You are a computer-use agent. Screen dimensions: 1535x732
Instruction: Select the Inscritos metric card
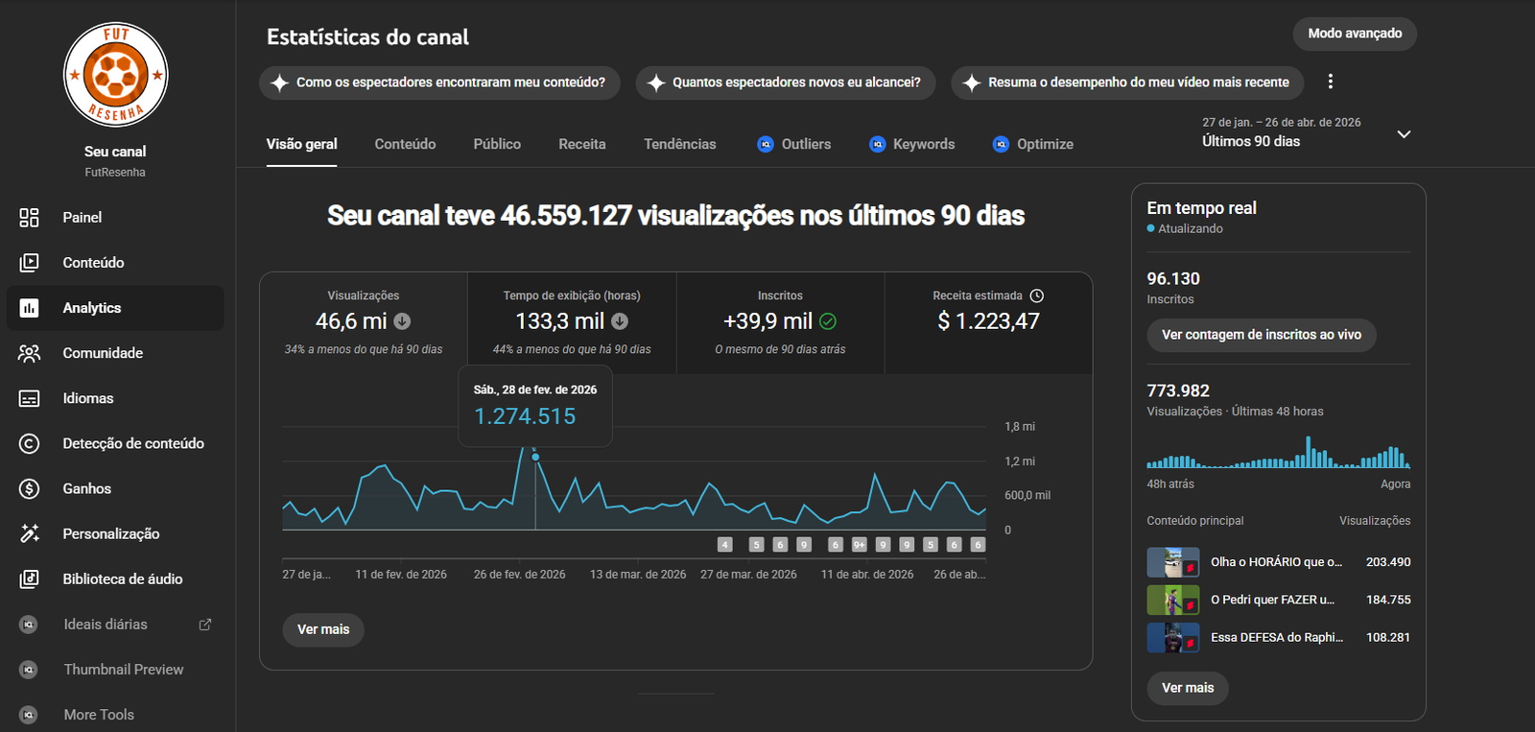[x=780, y=322]
